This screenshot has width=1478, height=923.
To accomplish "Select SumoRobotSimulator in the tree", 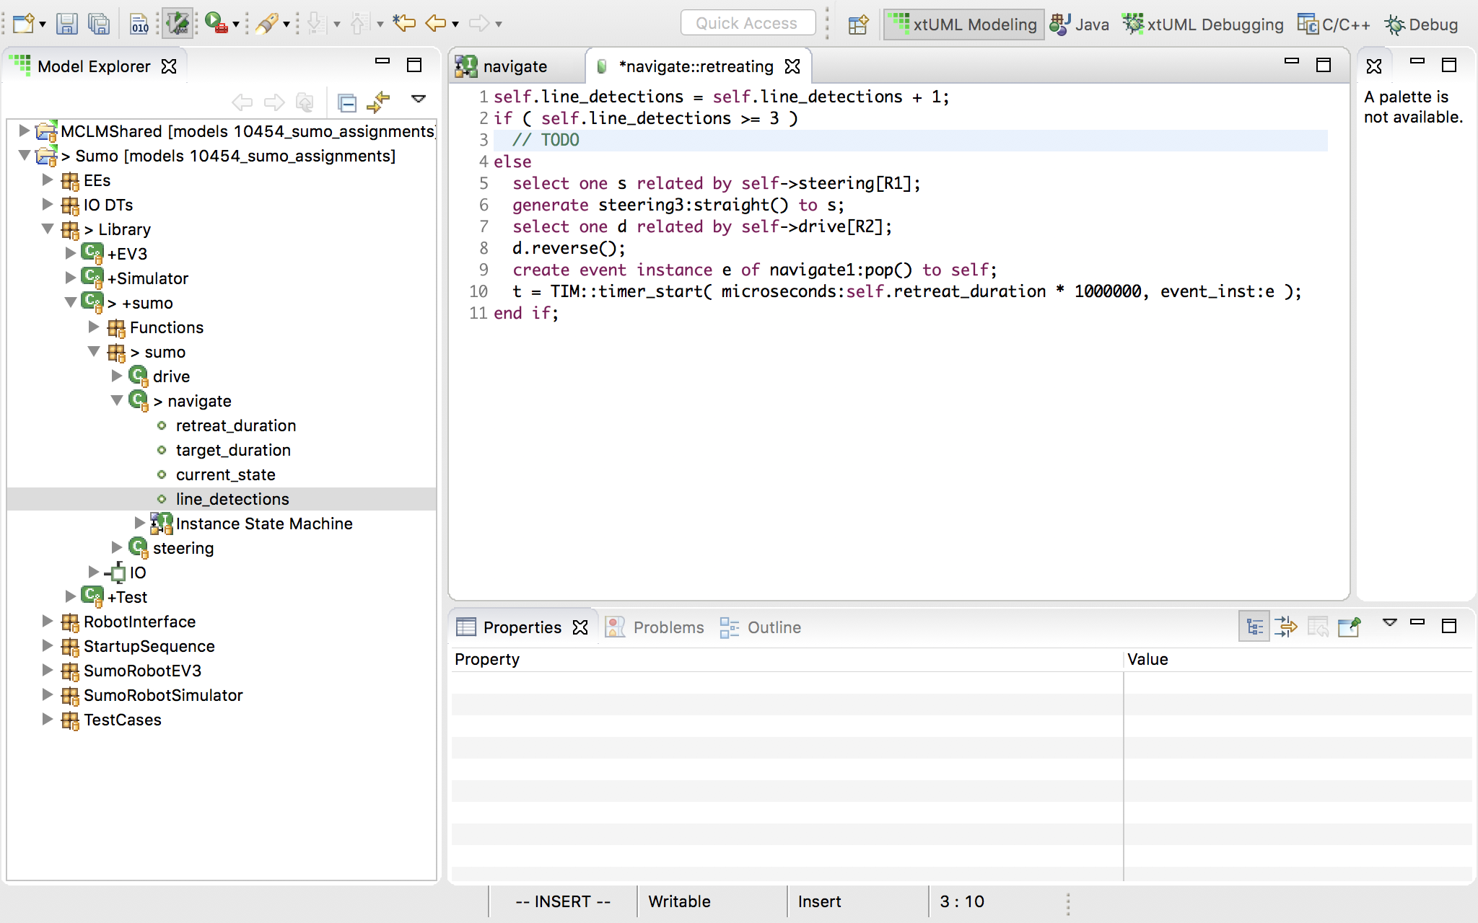I will point(163,695).
